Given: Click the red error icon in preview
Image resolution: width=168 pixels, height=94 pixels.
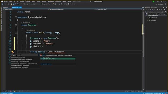Looking at the screenshot, I should [x=41, y=55].
